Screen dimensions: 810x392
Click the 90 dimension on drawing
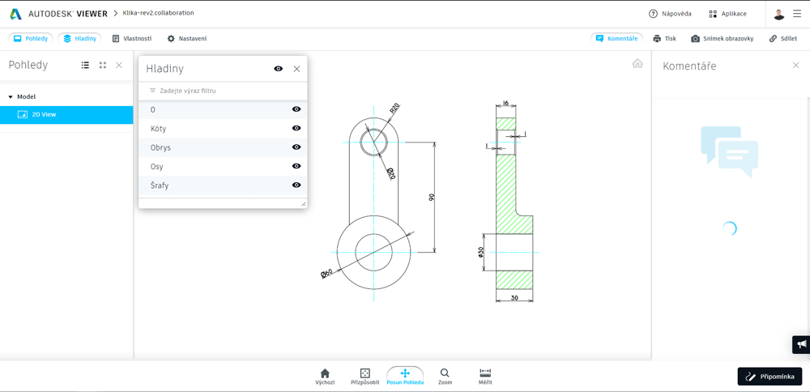tap(431, 198)
